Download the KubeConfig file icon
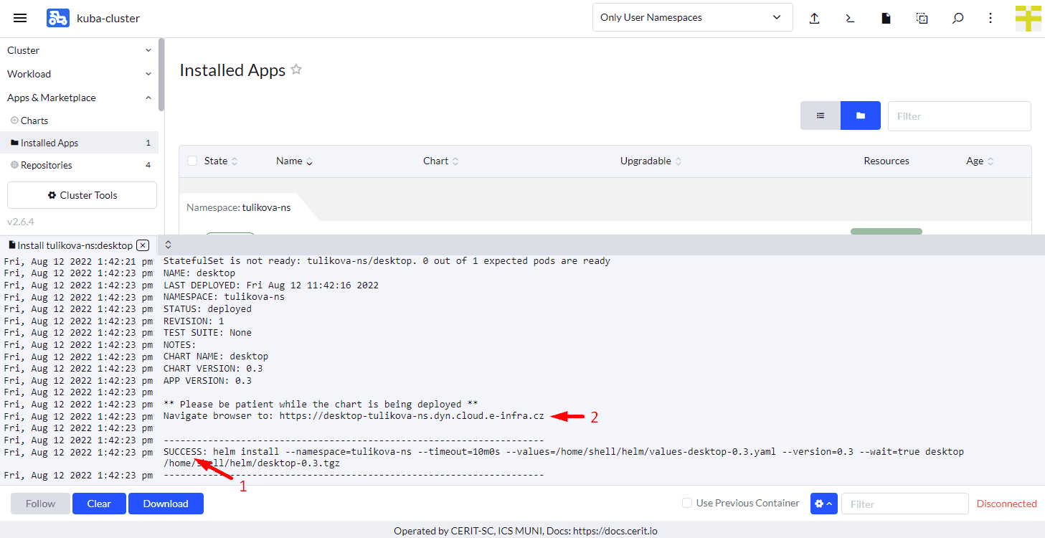 pos(886,18)
